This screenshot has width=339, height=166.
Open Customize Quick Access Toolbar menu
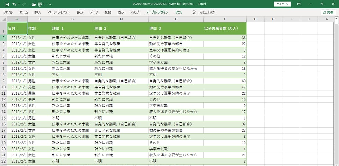click(x=50, y=4)
